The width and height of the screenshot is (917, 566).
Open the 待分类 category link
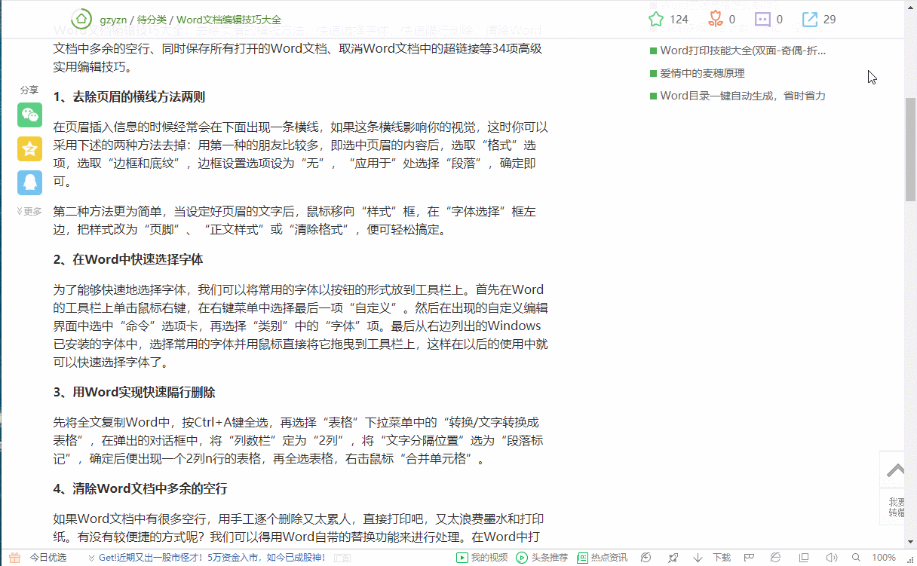pos(152,20)
